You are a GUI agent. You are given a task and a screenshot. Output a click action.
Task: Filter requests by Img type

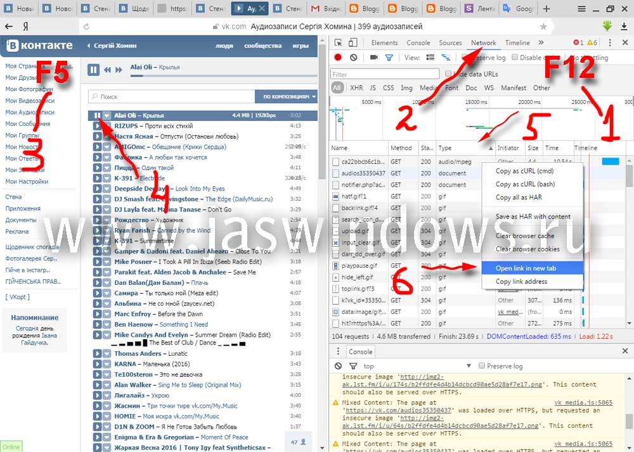406,87
